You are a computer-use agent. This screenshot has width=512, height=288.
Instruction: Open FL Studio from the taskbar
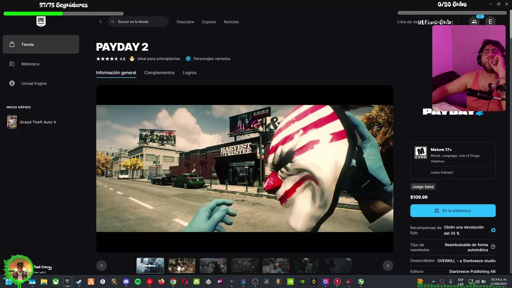(x=278, y=282)
